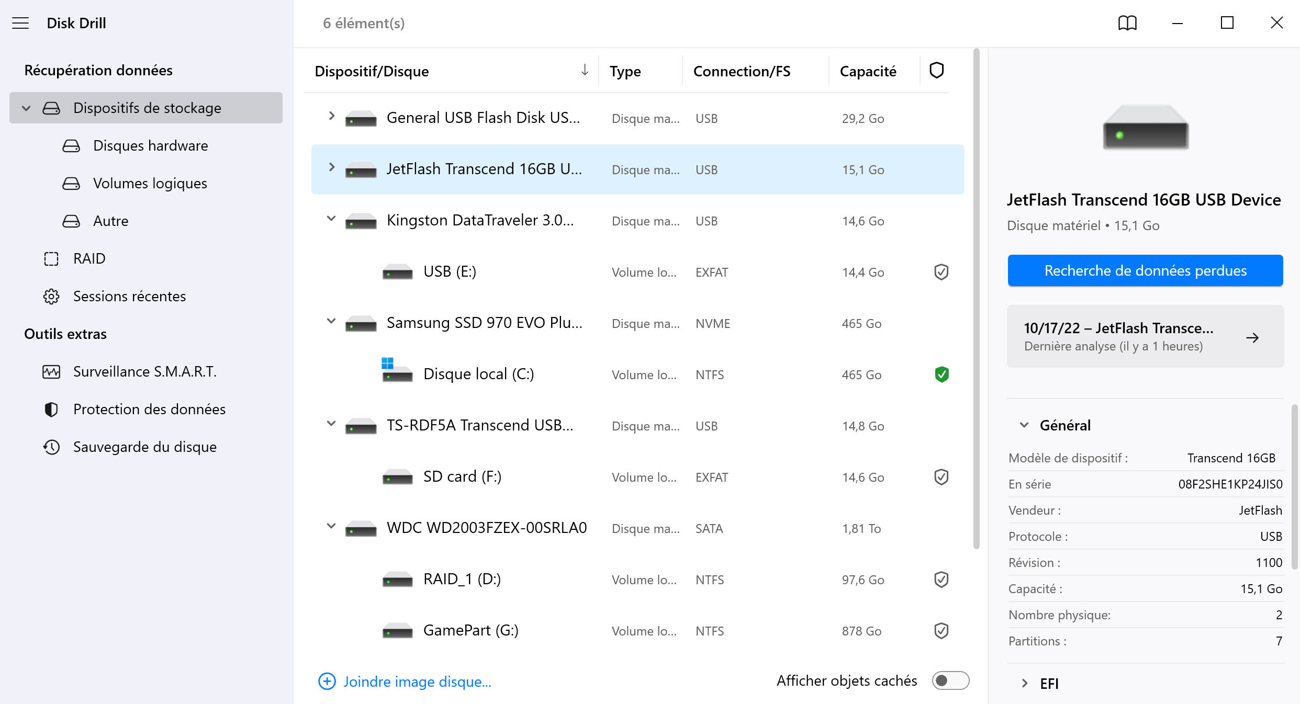Click serial number 08F2SHE1KP24JIS0
The image size is (1300, 704).
click(x=1230, y=484)
